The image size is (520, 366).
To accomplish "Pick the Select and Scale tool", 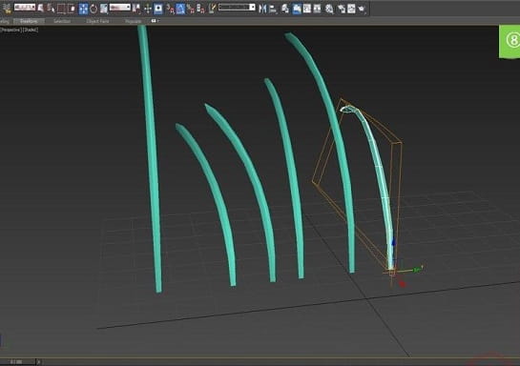I will coord(104,9).
